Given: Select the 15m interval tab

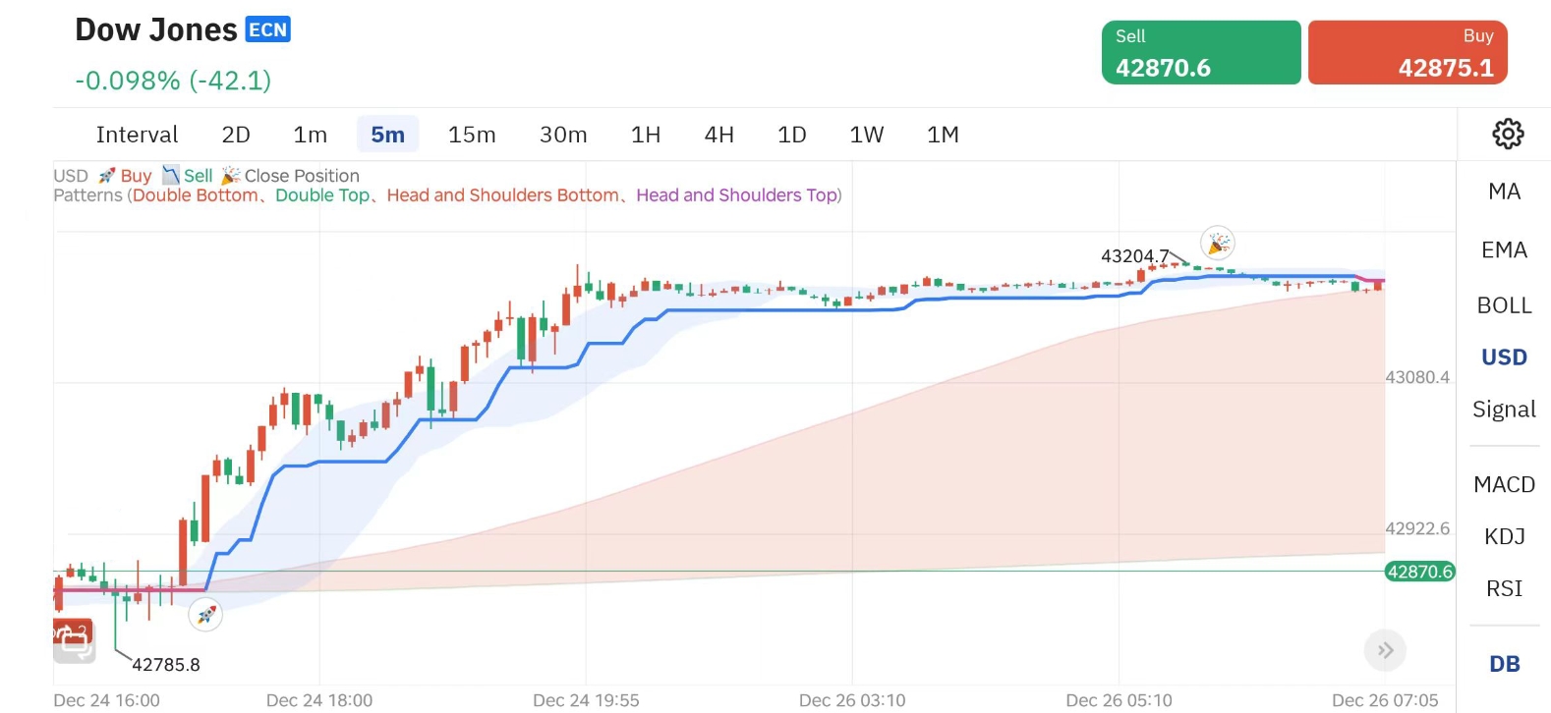Looking at the screenshot, I should coord(472,135).
